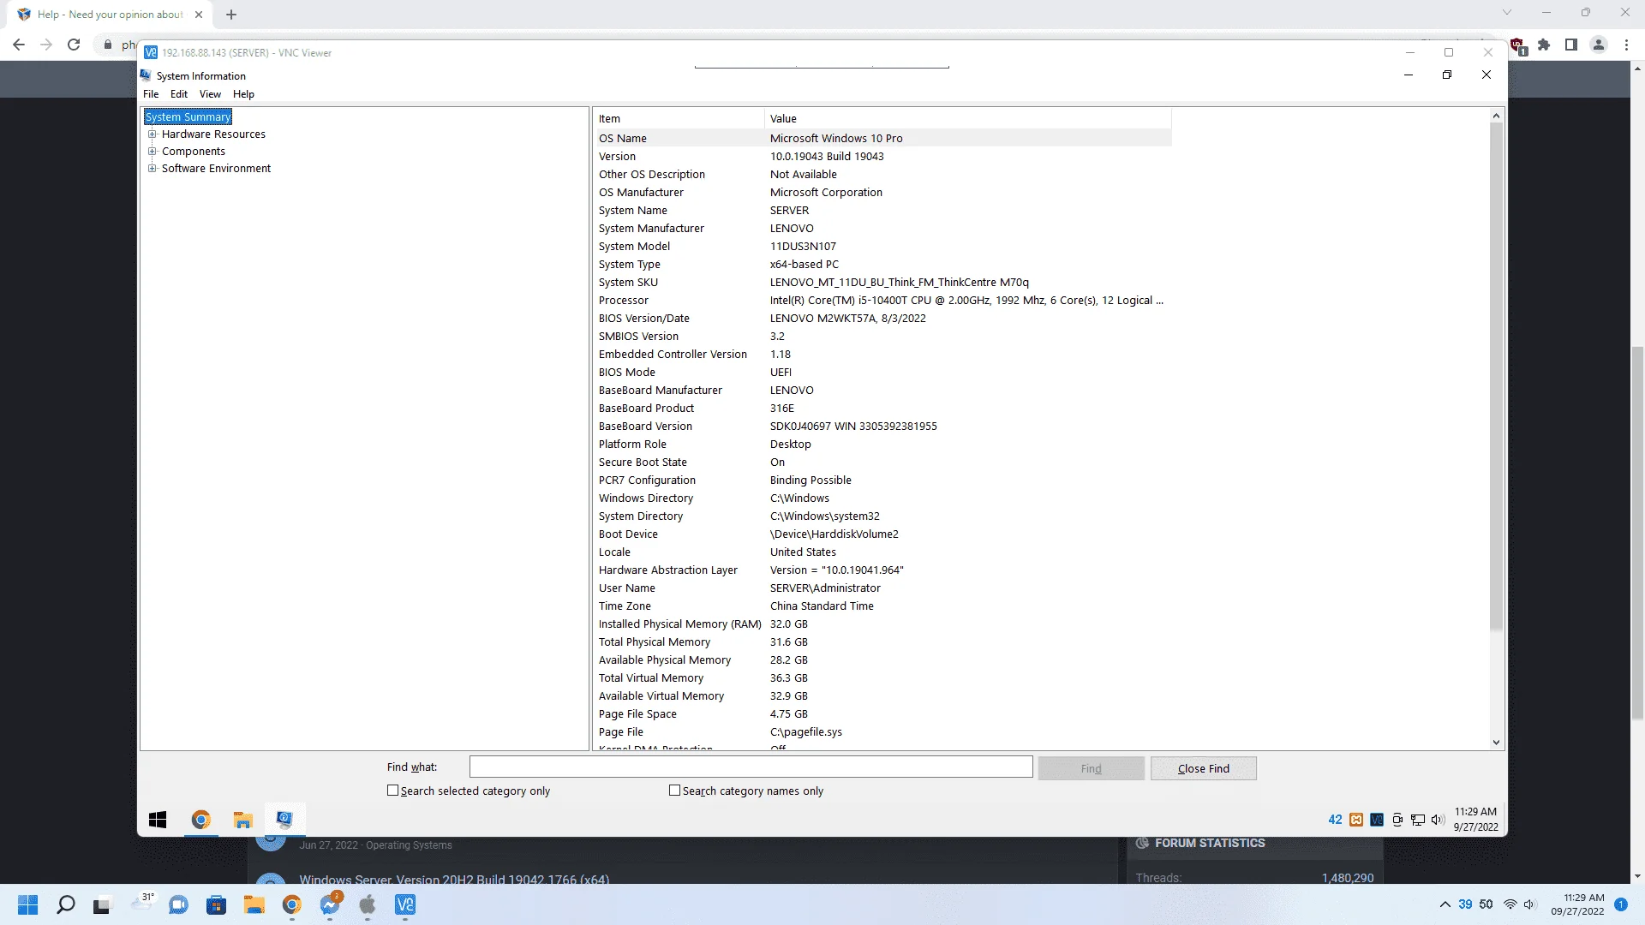This screenshot has height=925, width=1645.
Task: Open the Help menu in System Information
Action: pyautogui.click(x=243, y=94)
